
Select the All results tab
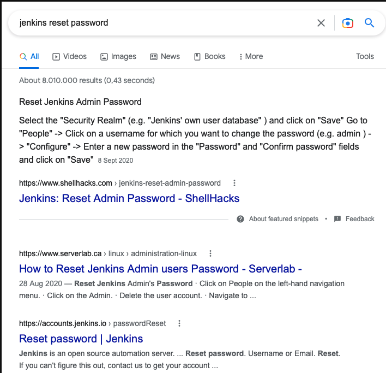click(x=29, y=56)
